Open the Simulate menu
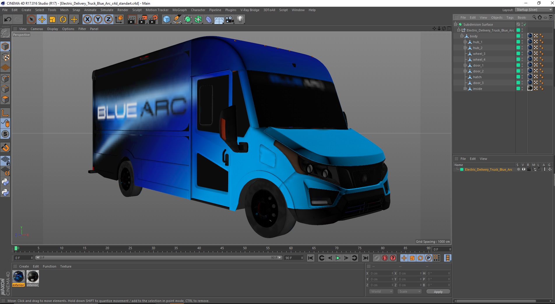This screenshot has height=304, width=555. coord(107,10)
